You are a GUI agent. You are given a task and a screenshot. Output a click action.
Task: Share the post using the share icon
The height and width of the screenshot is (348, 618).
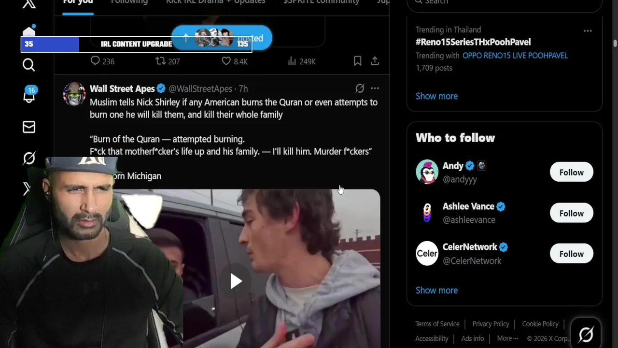pyautogui.click(x=375, y=61)
